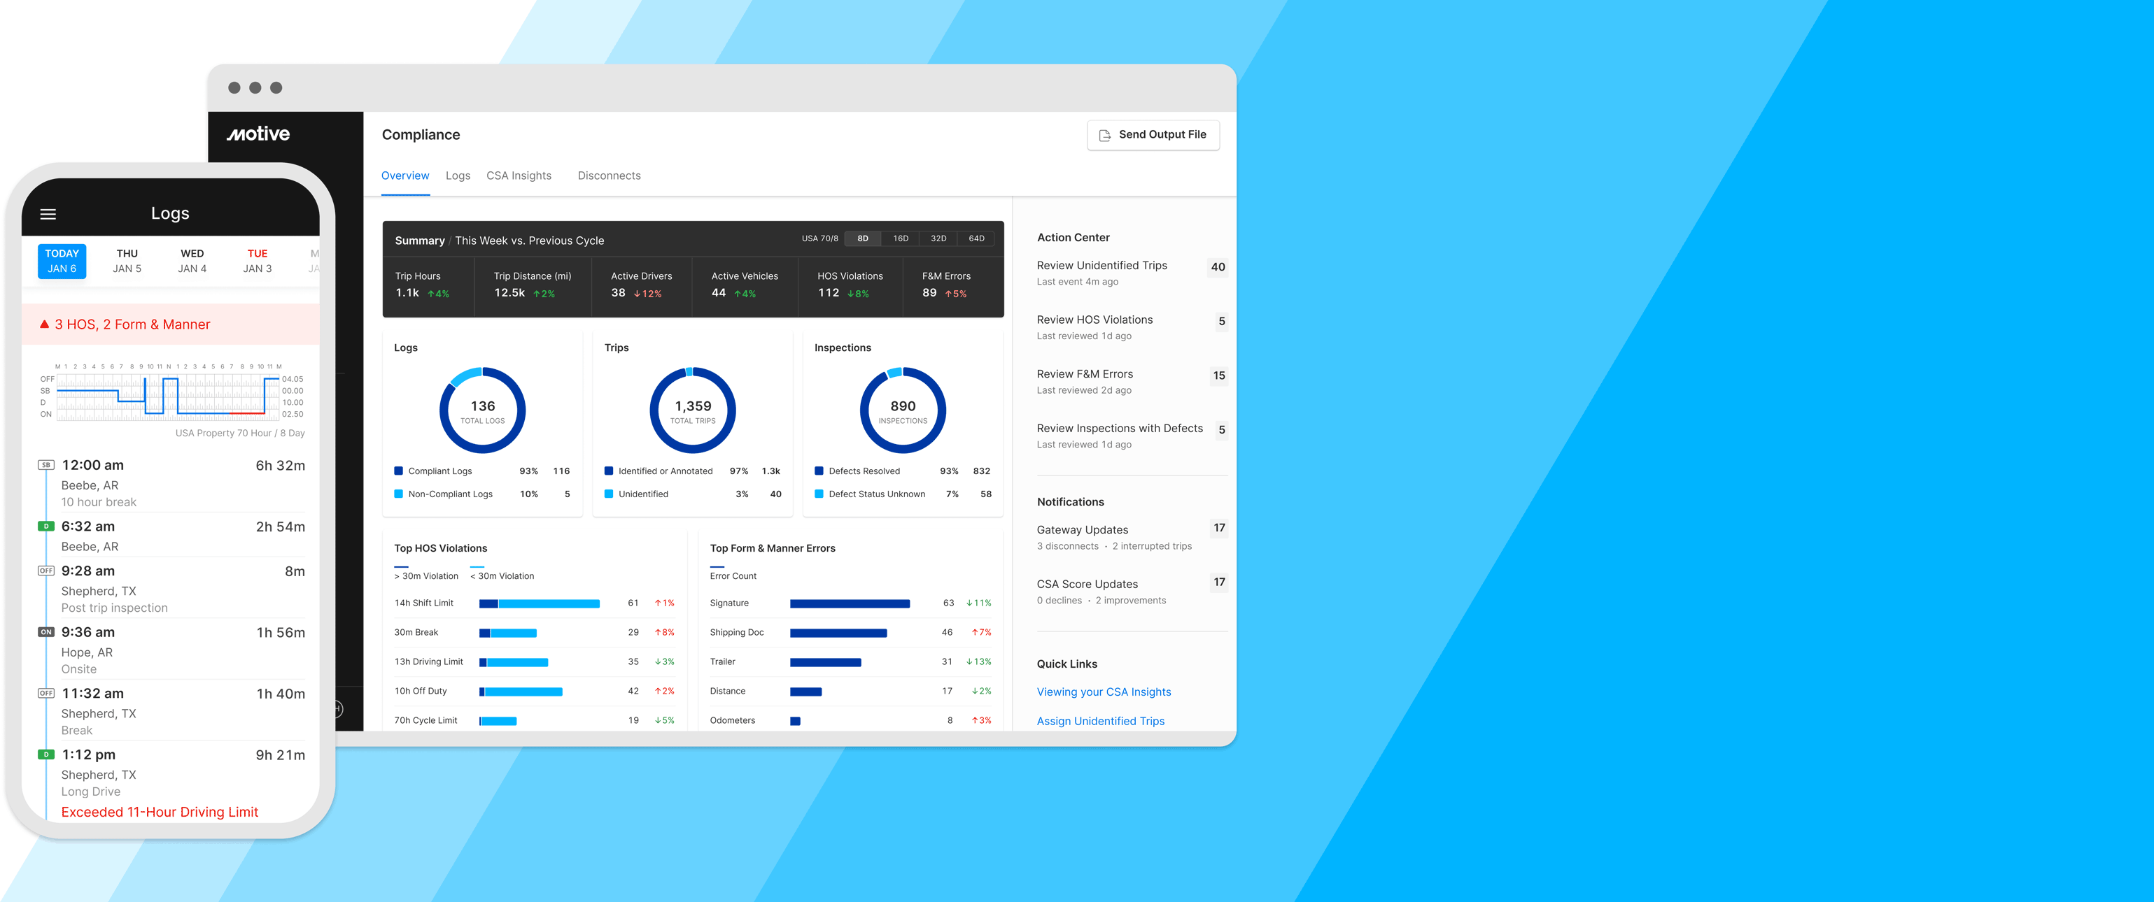
Task: Select the THU JAN 5 date
Action: [127, 261]
